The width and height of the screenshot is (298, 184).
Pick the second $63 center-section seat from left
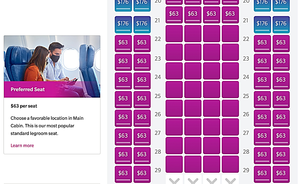pyautogui.click(x=193, y=15)
